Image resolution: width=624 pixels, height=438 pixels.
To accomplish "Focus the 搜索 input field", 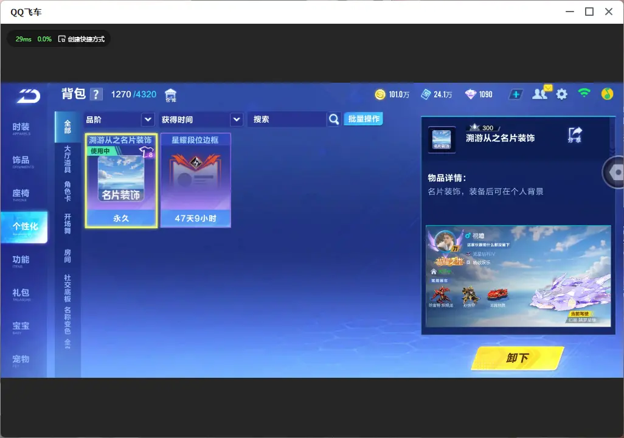I will (x=287, y=119).
